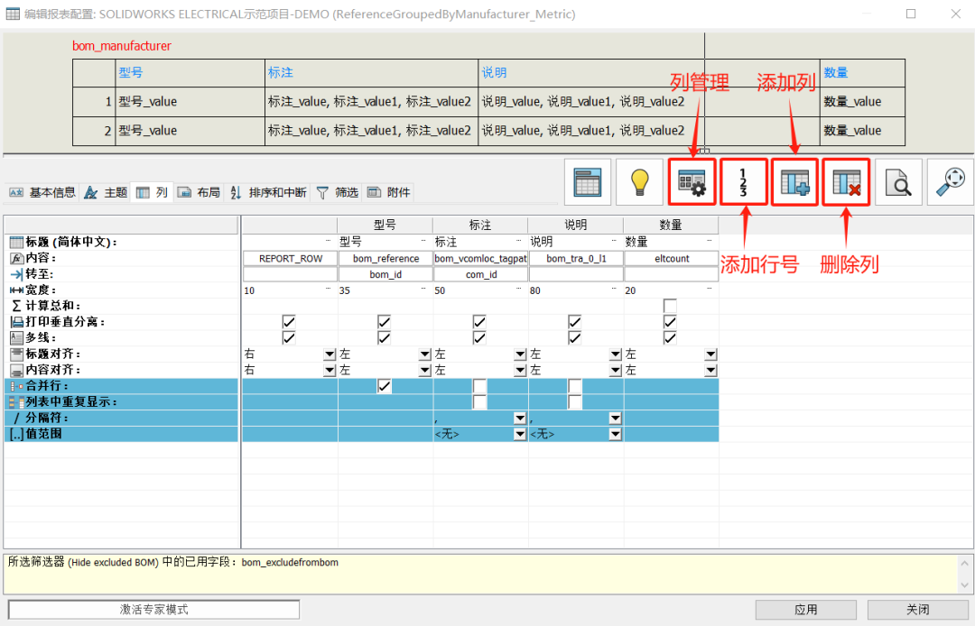Open 值范围 dropdown for 标注 column
Image resolution: width=975 pixels, height=626 pixels.
coord(520,434)
